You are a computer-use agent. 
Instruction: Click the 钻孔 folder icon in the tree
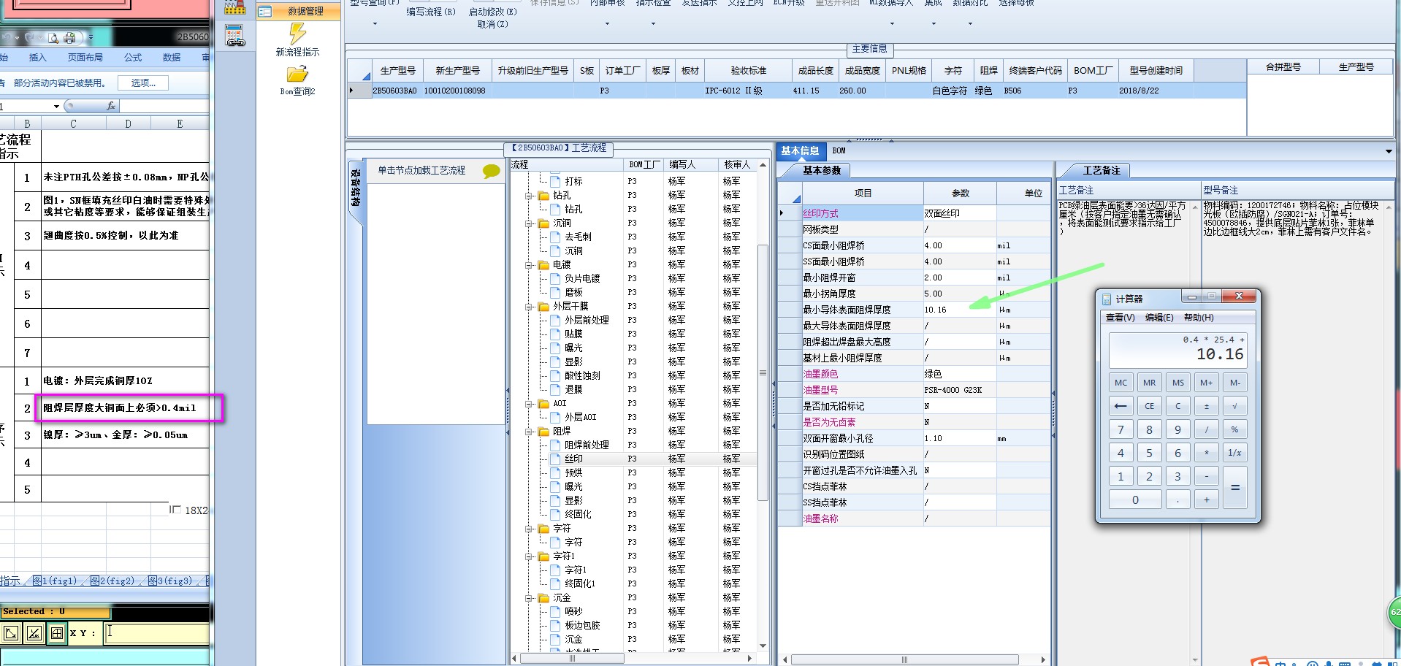point(543,196)
